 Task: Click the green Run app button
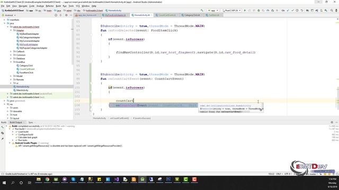pos(245,11)
